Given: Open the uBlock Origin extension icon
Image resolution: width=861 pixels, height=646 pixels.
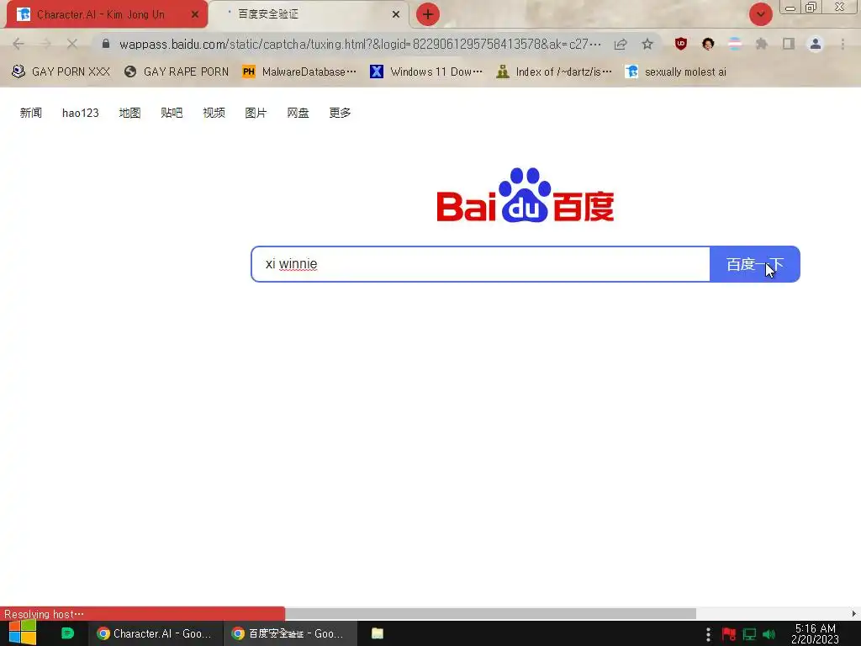Looking at the screenshot, I should point(681,44).
